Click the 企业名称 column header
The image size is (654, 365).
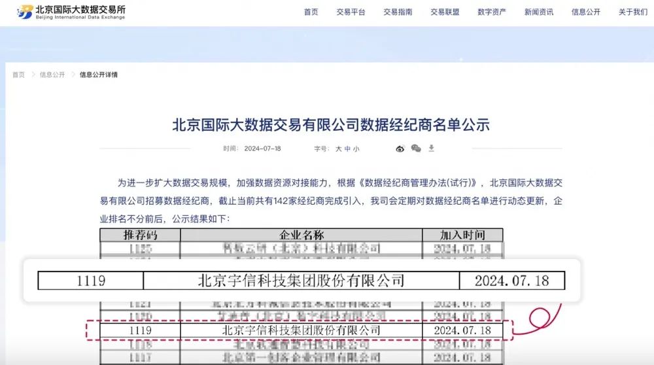(301, 235)
